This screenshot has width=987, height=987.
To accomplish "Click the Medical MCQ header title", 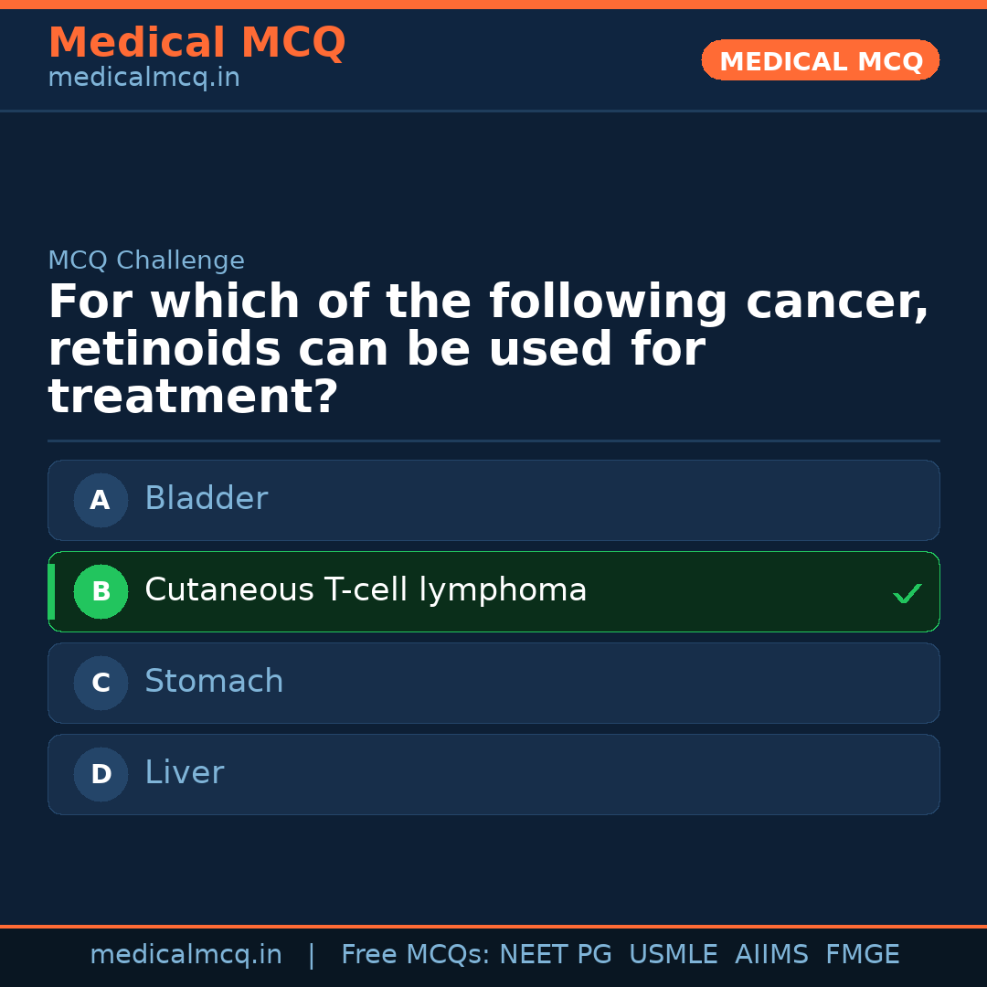I will point(196,43).
